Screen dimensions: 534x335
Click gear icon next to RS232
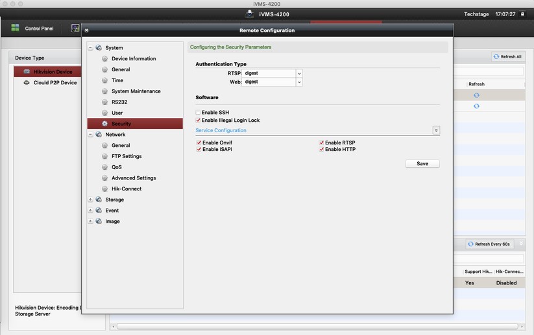point(105,102)
